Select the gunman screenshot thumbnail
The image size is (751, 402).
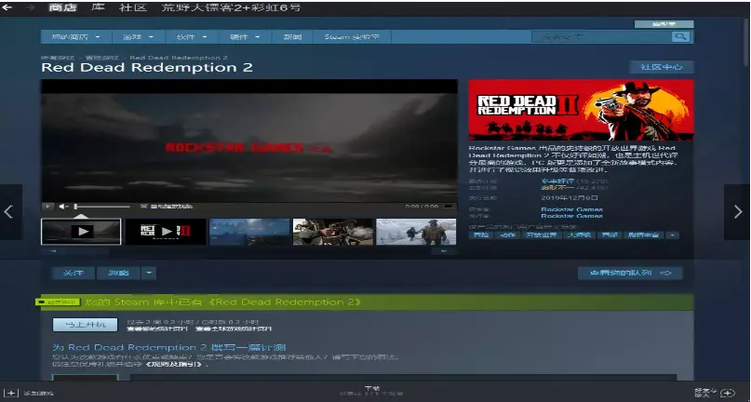point(333,232)
